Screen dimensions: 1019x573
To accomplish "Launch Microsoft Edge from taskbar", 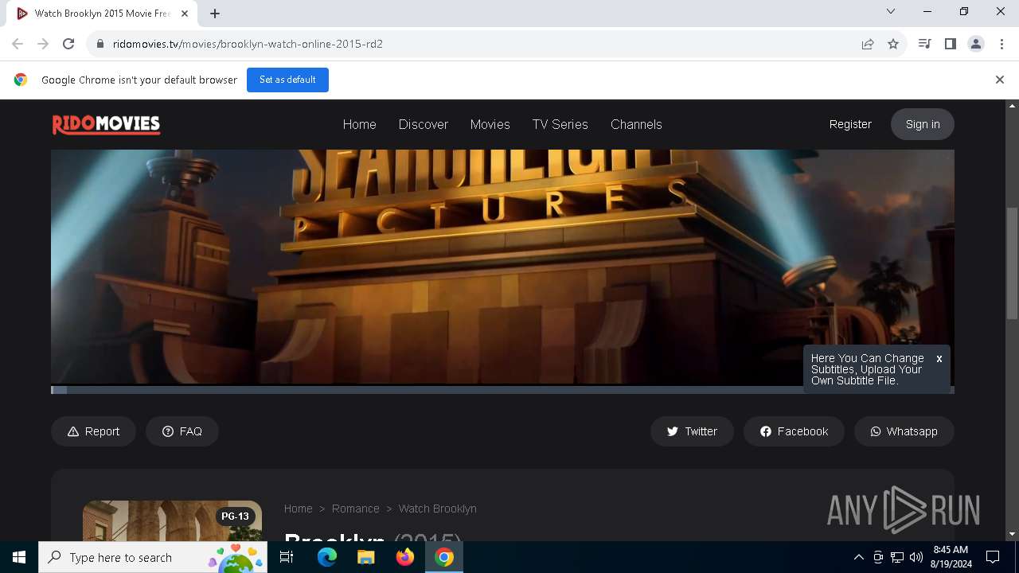I will click(x=327, y=557).
